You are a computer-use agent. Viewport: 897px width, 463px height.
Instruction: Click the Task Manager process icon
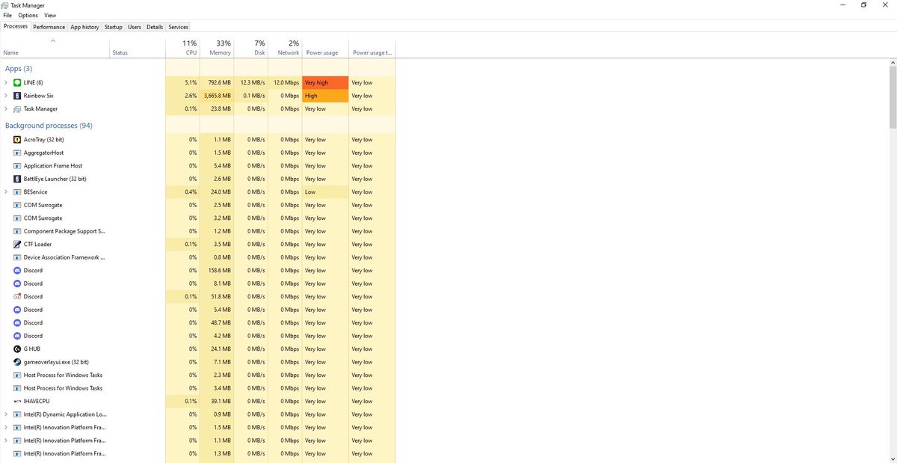[17, 108]
